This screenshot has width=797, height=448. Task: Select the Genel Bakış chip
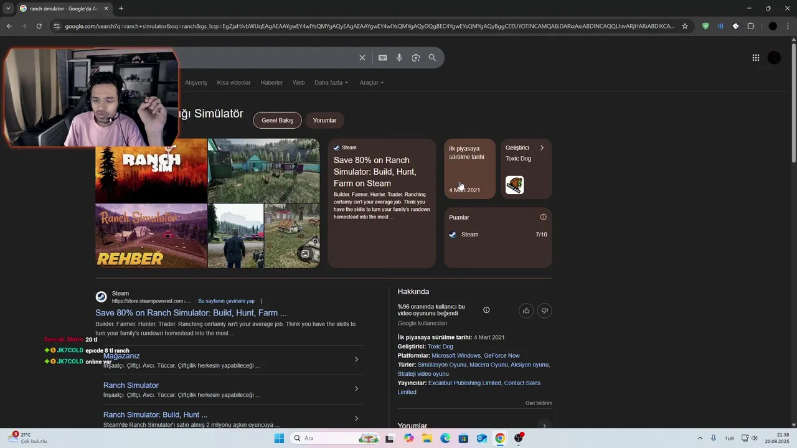pyautogui.click(x=277, y=120)
